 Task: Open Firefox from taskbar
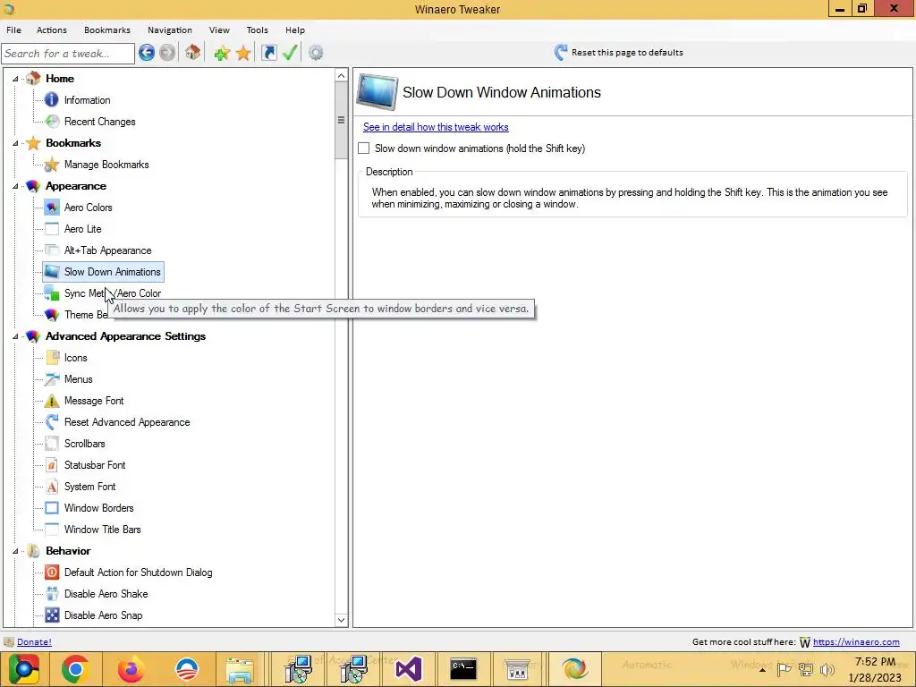pos(131,669)
